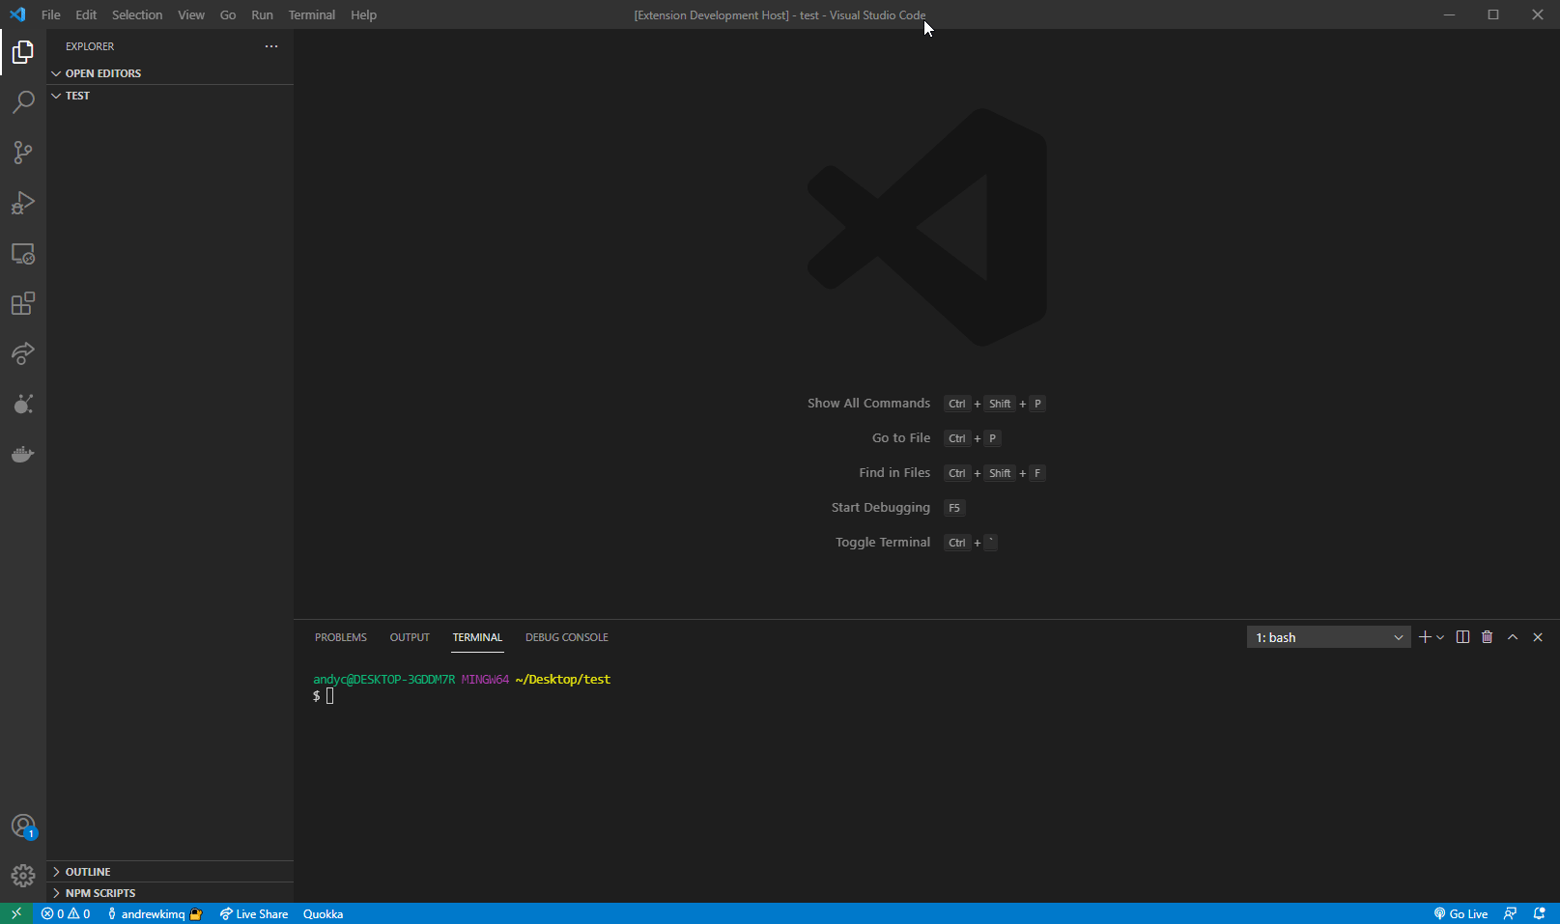The image size is (1560, 924).
Task: Open the Run menu
Action: pyautogui.click(x=262, y=14)
